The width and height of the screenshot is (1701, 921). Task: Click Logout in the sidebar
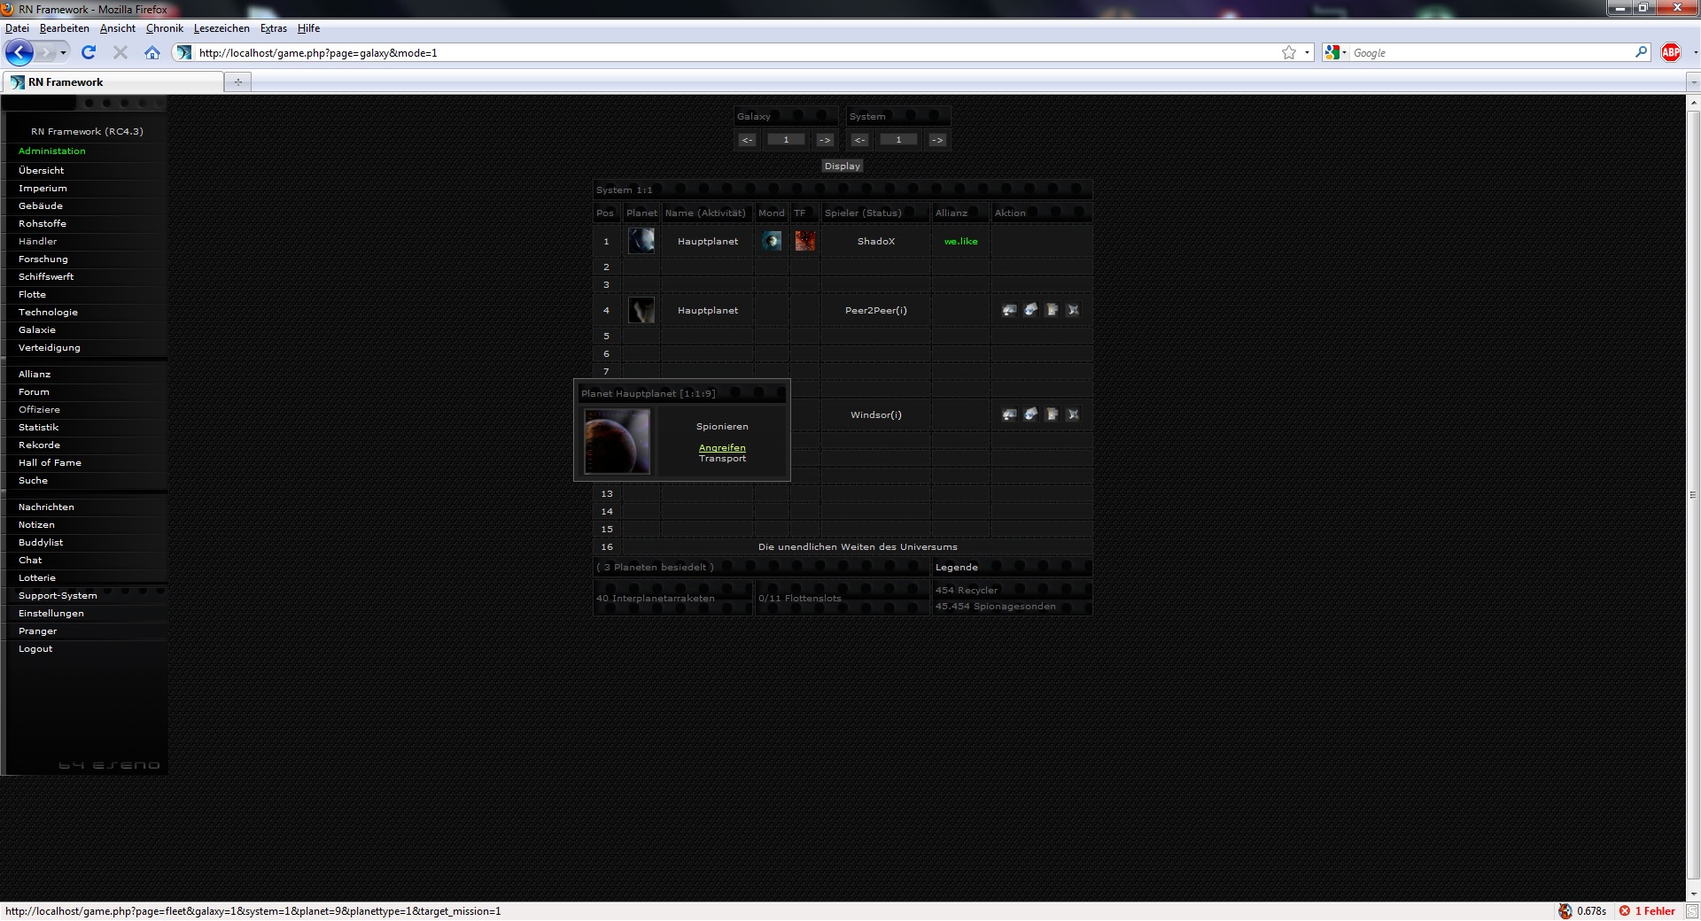coord(35,648)
